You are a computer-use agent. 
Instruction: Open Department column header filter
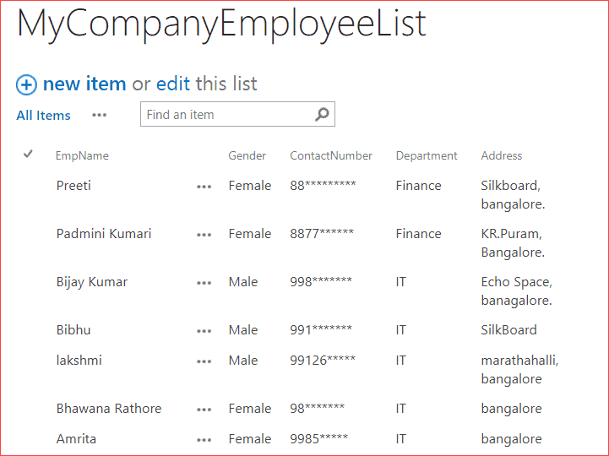point(426,155)
